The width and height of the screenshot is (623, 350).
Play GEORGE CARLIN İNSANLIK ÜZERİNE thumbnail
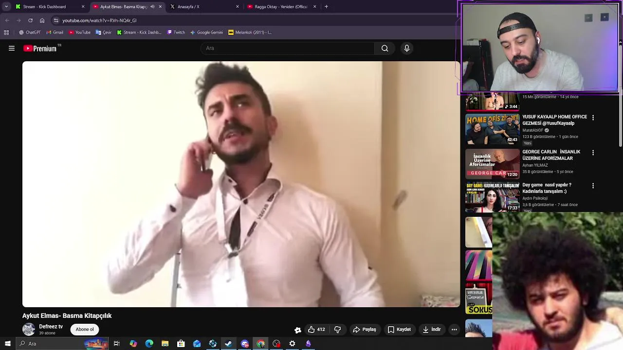pyautogui.click(x=493, y=164)
